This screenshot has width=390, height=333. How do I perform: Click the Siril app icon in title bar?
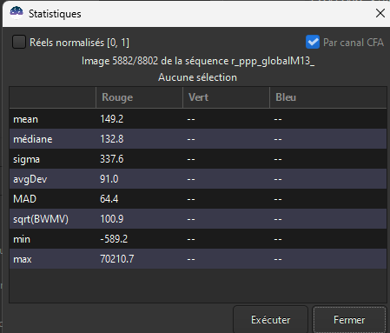(17, 13)
